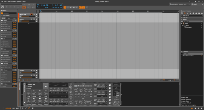Switch to the MIX layout
Image resolution: width=204 pixels, height=110 pixels.
[x=13, y=108]
